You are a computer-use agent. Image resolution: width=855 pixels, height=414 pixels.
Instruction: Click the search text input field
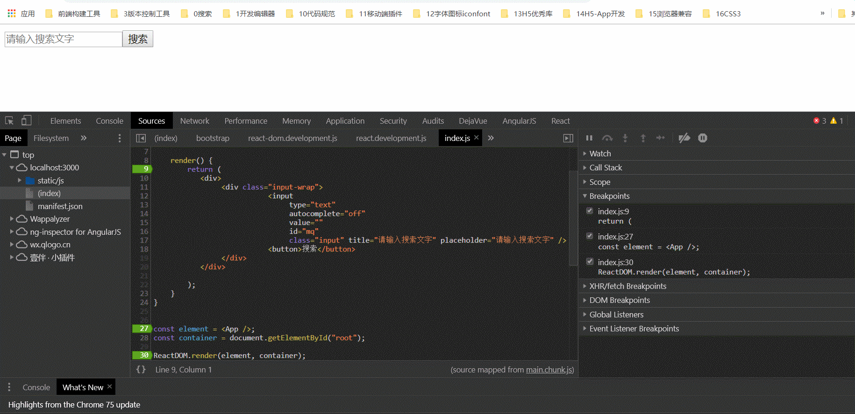coord(63,39)
